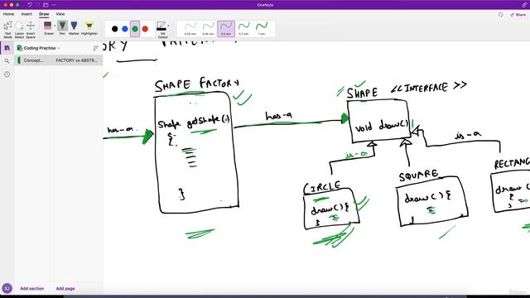The width and height of the screenshot is (530, 298).
Task: Click the macOS green zoom window button
Action: click(17, 5)
